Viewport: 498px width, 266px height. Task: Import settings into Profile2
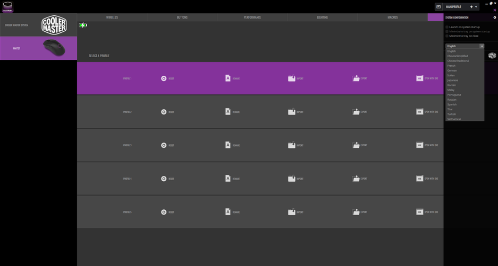(292, 111)
